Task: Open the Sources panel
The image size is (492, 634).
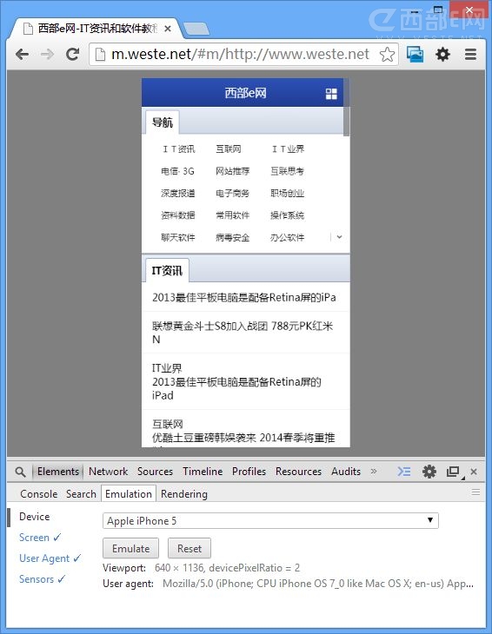Action: click(155, 472)
